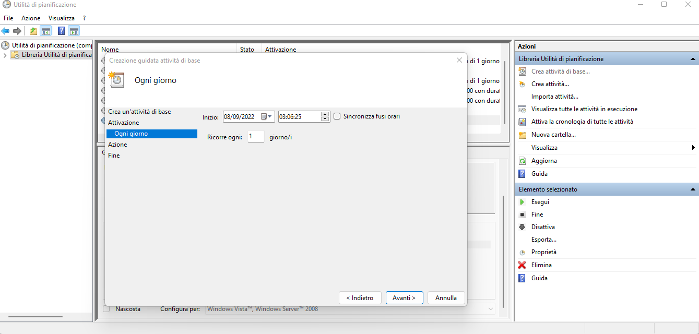Click the Avanti > button
This screenshot has width=699, height=334.
click(x=404, y=298)
